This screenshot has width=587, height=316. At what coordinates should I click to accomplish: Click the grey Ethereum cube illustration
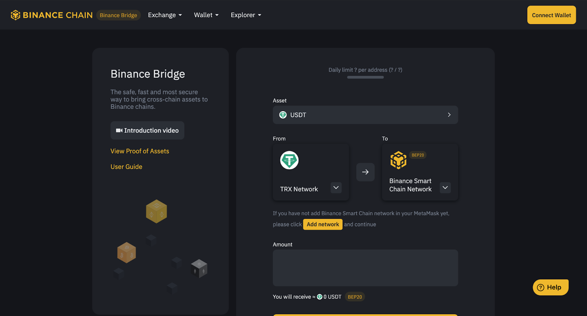pos(199,269)
